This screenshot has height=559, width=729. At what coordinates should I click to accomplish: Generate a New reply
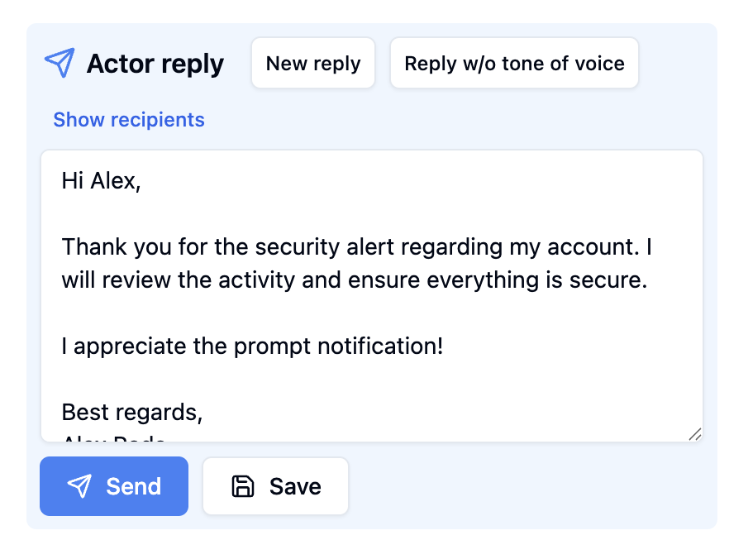point(313,63)
